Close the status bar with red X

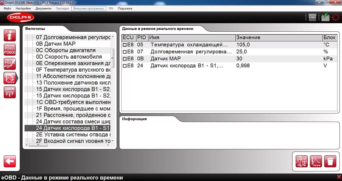339,177
